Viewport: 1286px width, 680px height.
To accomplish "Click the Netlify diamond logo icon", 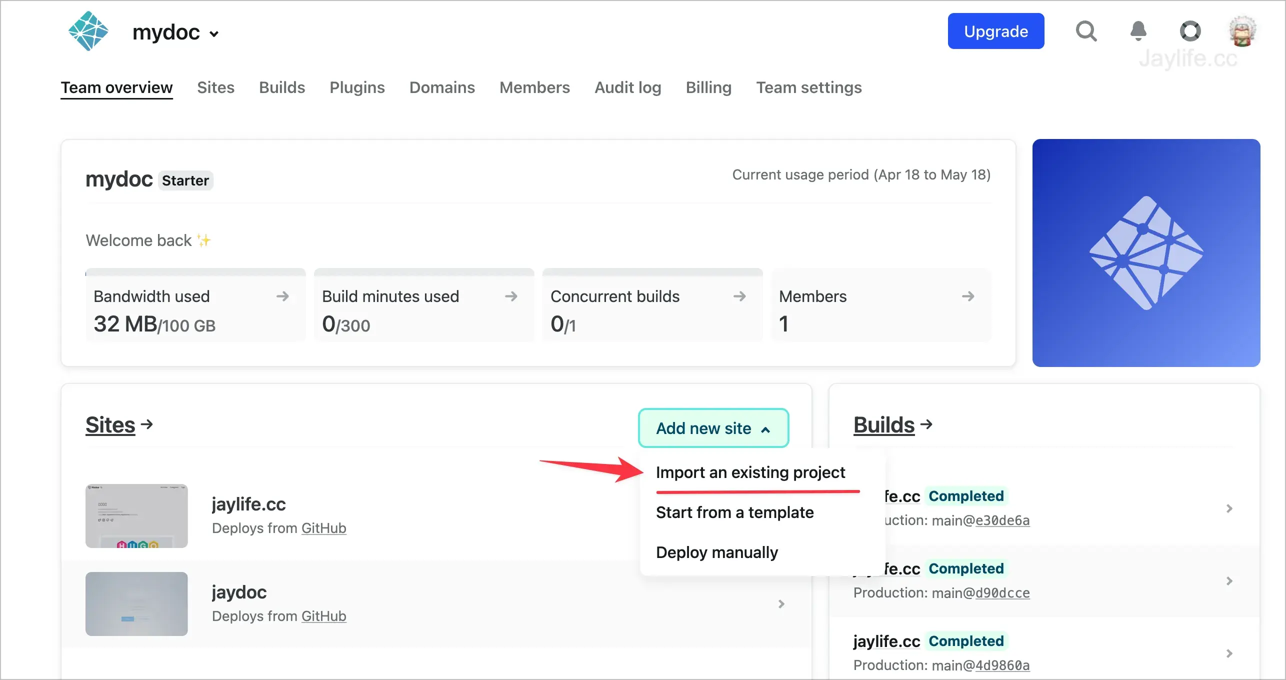I will (x=87, y=32).
